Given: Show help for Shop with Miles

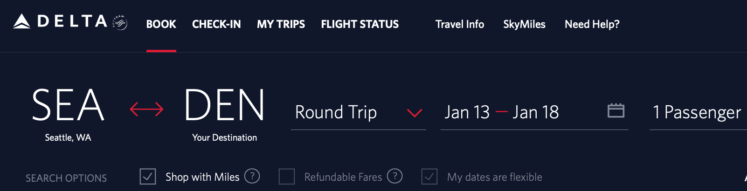Looking at the screenshot, I should tap(252, 176).
